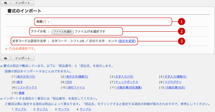Open the 文字入力(複数行) part link

point(175,77)
